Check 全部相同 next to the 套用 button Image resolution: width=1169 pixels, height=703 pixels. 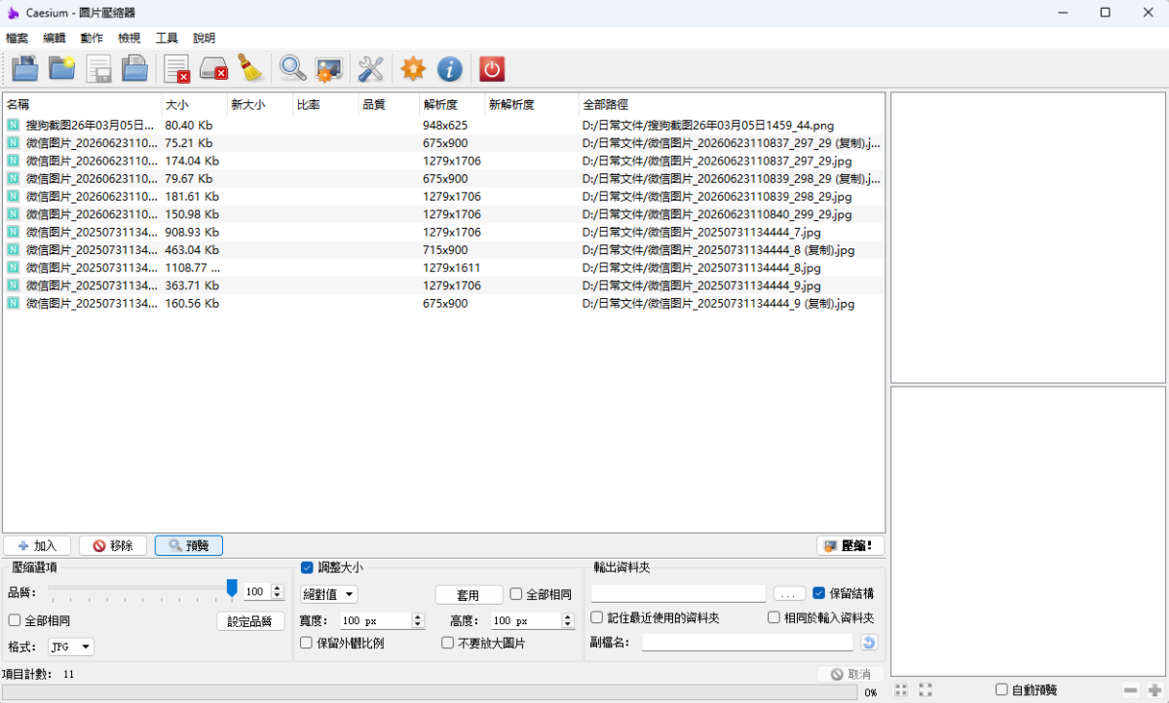(516, 594)
